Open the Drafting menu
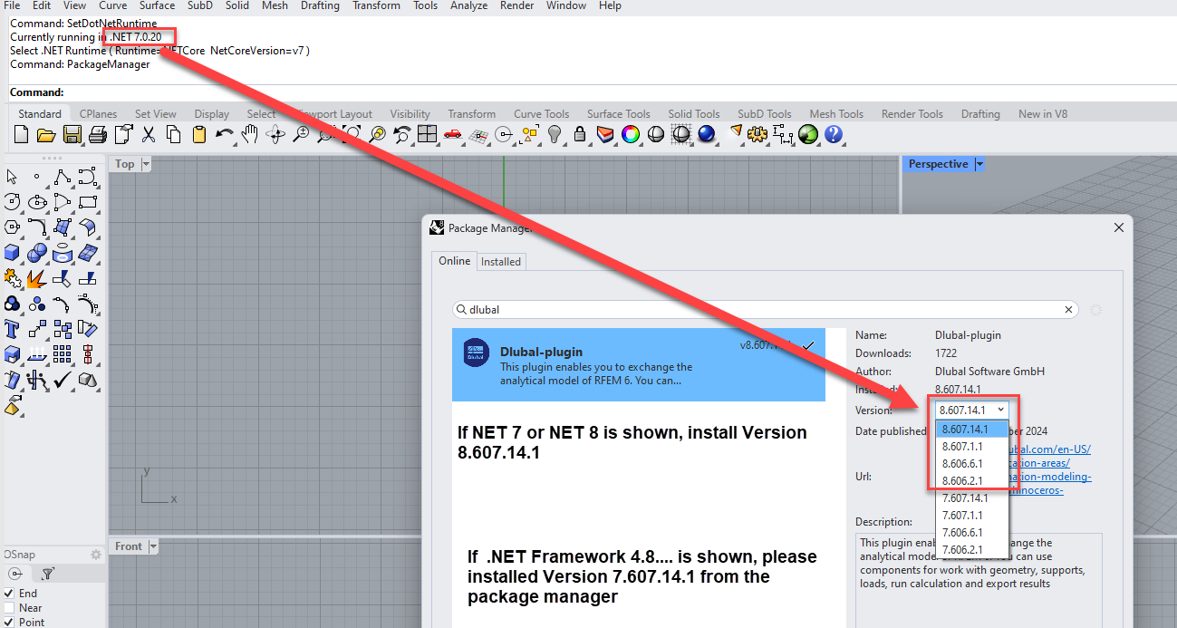The height and width of the screenshot is (628, 1177). [320, 5]
